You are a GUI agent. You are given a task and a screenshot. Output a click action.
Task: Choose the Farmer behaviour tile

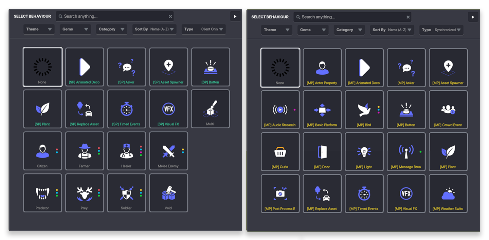point(85,151)
